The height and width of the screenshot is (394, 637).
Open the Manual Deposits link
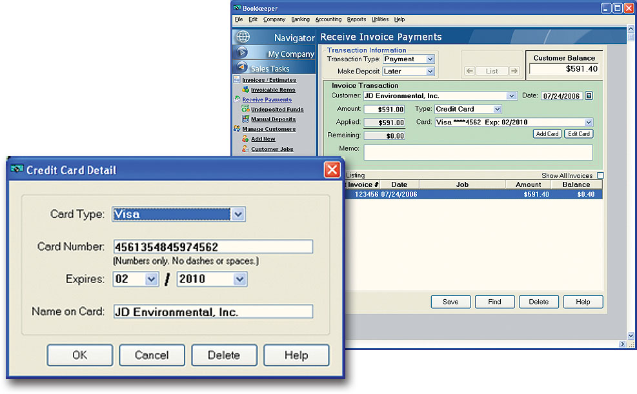click(274, 119)
